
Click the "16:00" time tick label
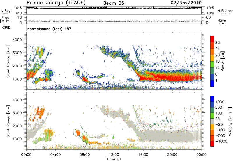(143, 155)
